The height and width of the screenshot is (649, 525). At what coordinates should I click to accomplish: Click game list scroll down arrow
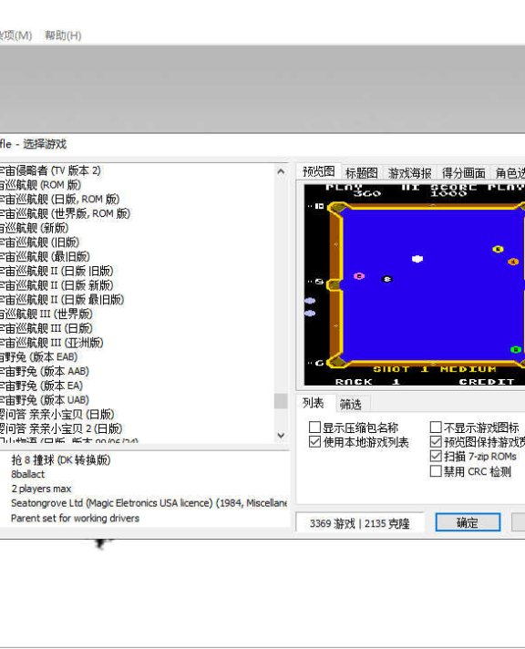[x=281, y=435]
